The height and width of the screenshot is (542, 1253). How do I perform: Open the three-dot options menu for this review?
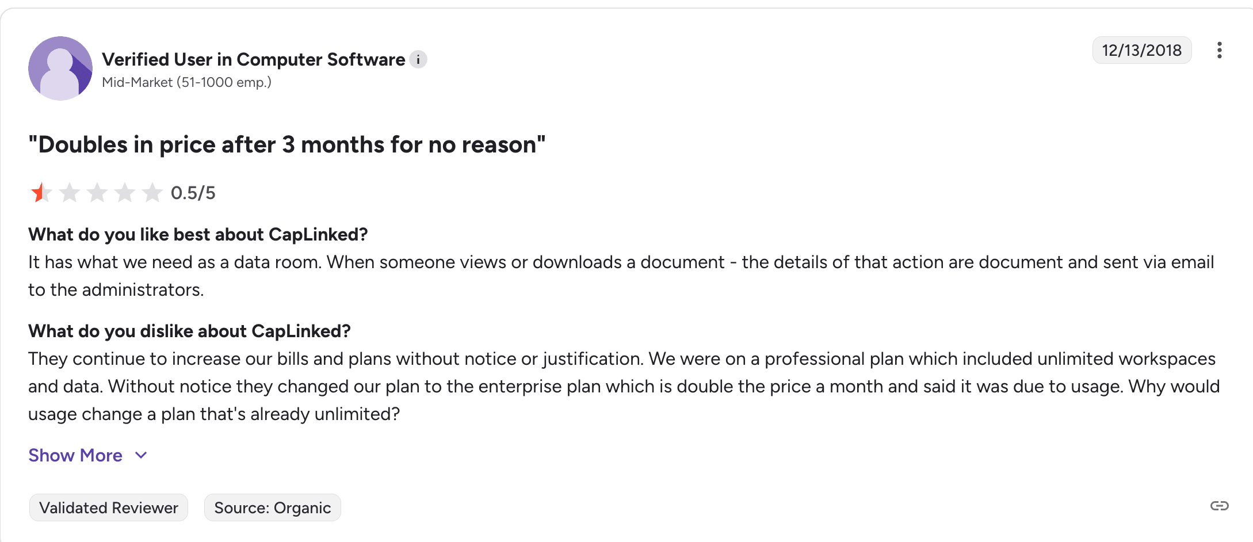click(1220, 51)
